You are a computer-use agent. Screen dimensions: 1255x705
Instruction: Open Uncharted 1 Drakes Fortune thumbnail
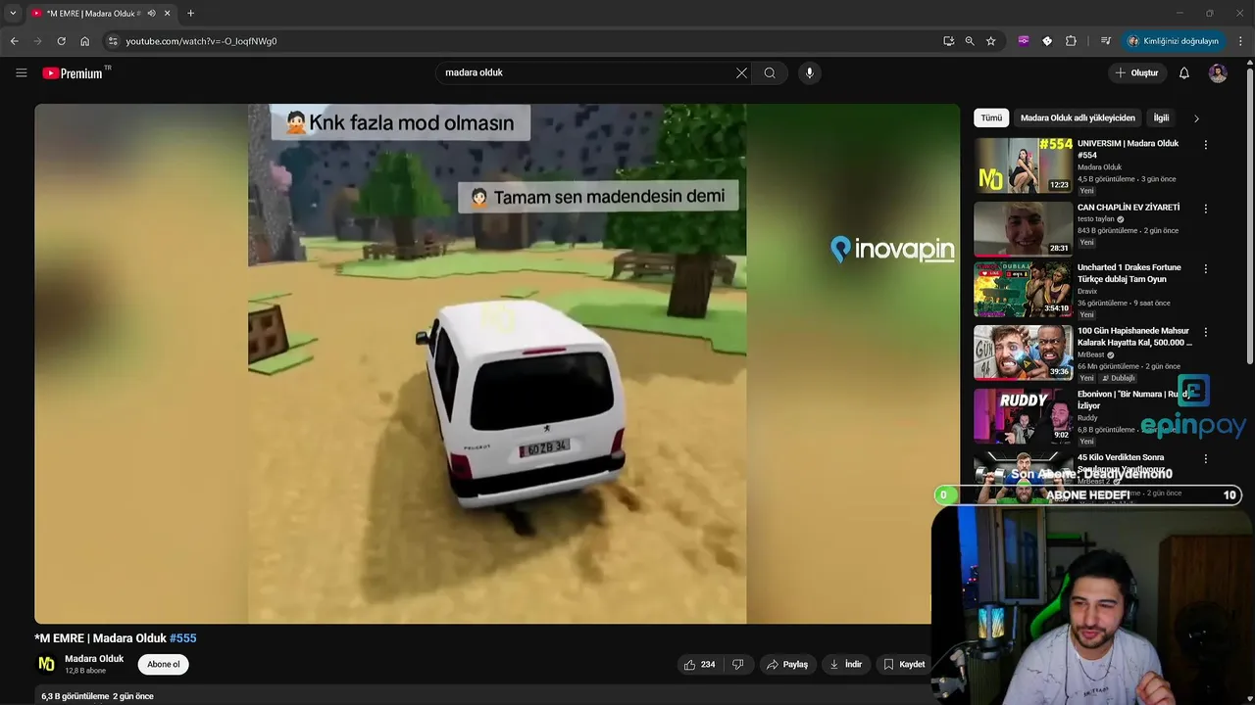pyautogui.click(x=1023, y=290)
